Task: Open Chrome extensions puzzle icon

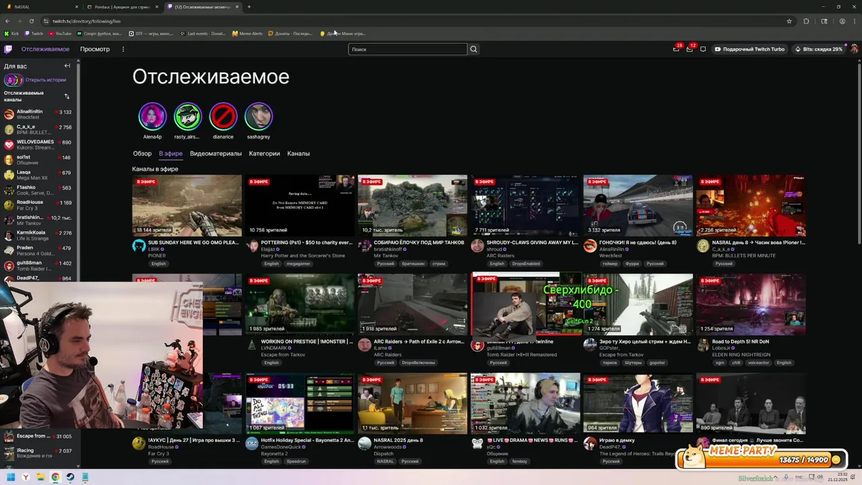Action: (x=806, y=21)
